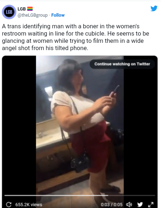Click the video frame to play

click(80, 125)
